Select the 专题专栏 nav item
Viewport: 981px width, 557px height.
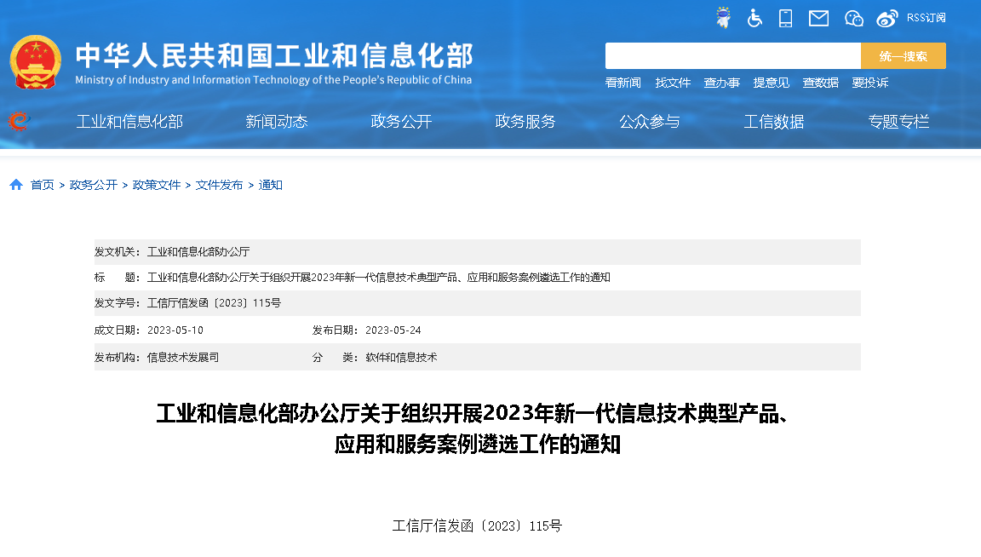pos(898,122)
